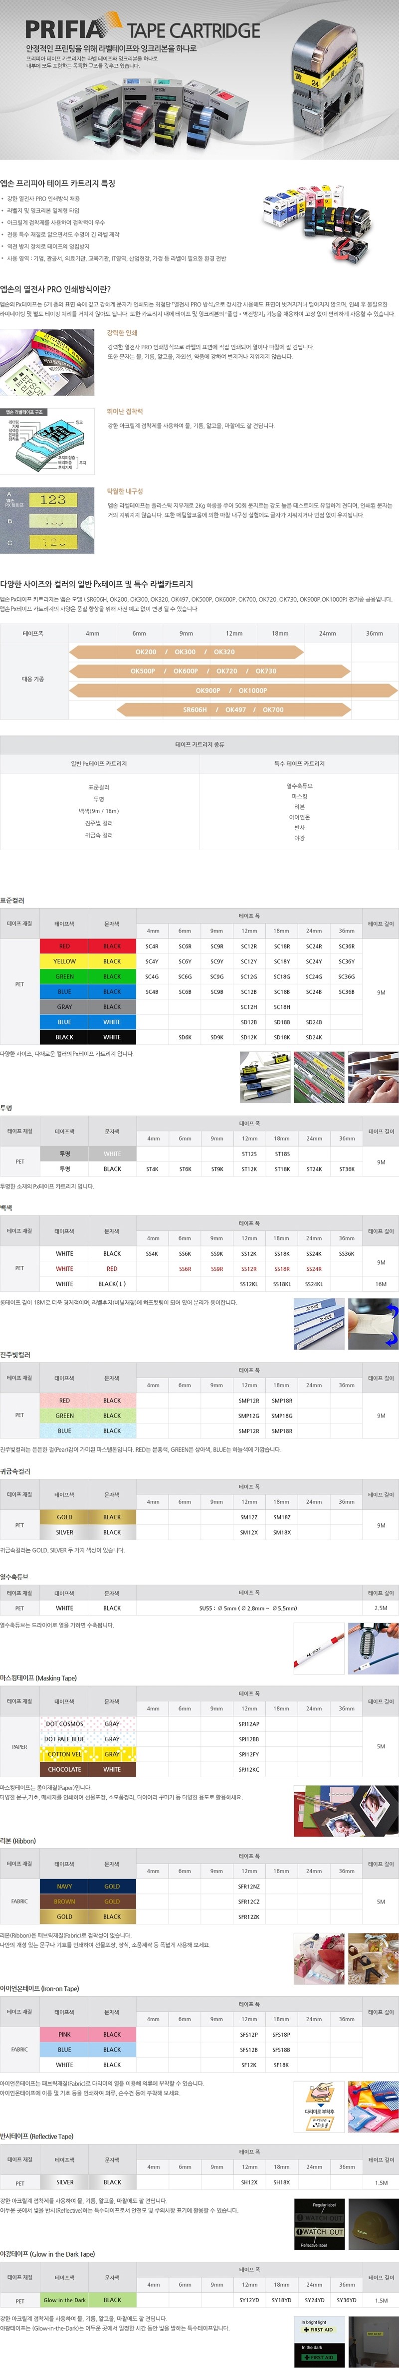Click the 123 durability test image
Viewport: 399px width, 2368px height.
47,519
